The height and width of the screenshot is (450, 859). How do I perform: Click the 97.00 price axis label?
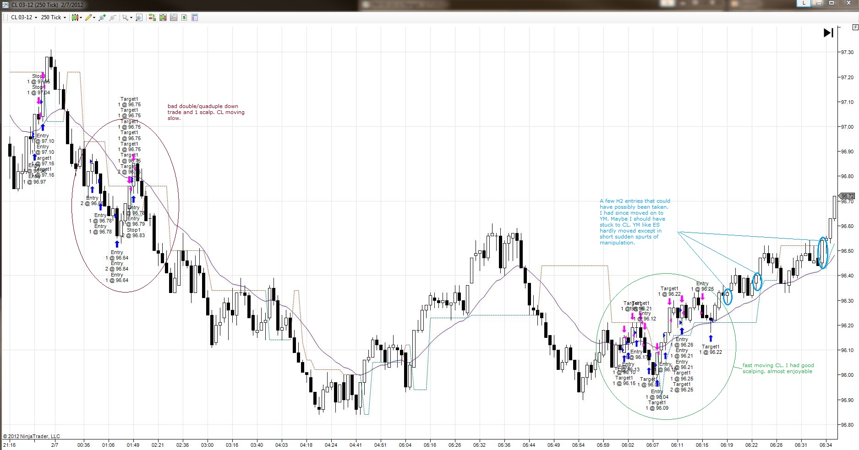[847, 127]
